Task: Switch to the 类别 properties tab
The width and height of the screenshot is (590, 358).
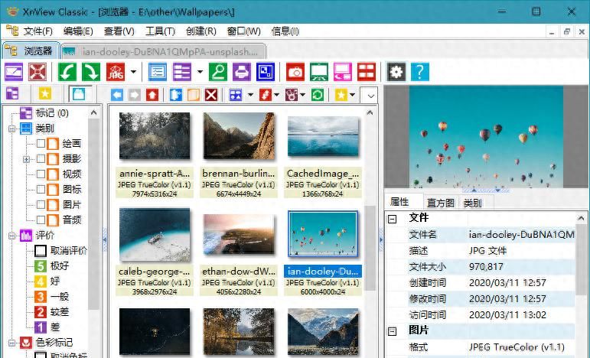Action: click(x=473, y=203)
